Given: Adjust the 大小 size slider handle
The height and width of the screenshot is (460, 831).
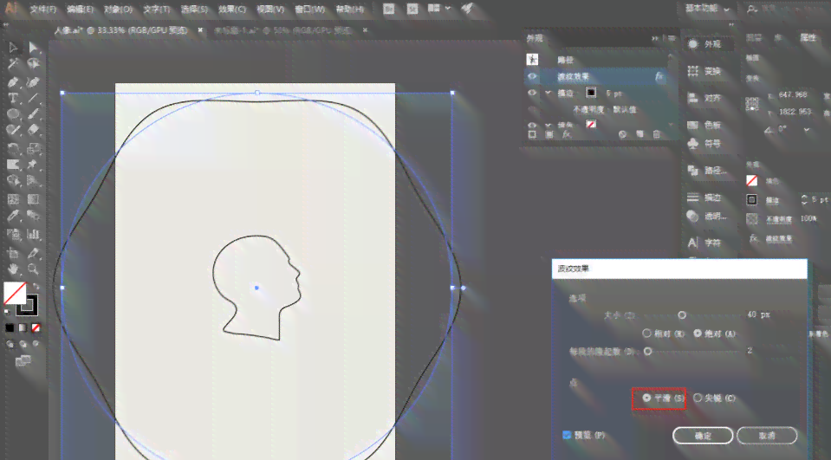Looking at the screenshot, I should [x=682, y=314].
